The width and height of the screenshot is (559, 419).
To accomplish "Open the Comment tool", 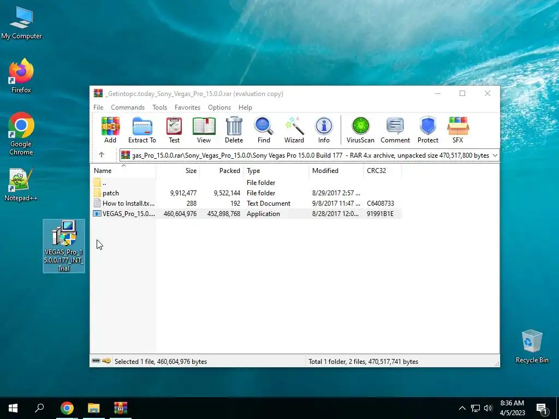I will 395,130.
